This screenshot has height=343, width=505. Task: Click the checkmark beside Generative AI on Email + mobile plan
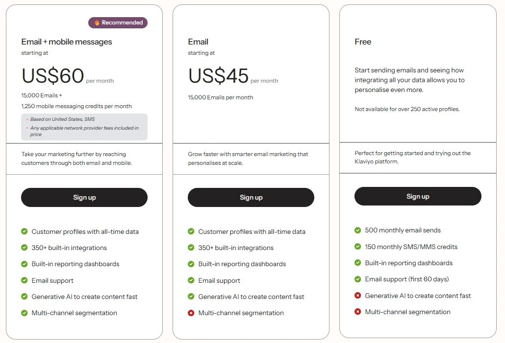24,297
